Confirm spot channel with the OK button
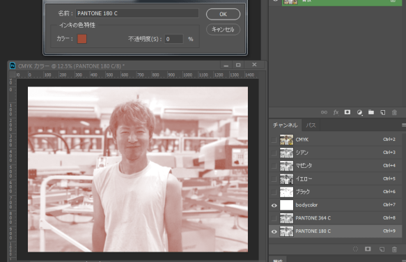This screenshot has height=262, width=406. [x=223, y=14]
